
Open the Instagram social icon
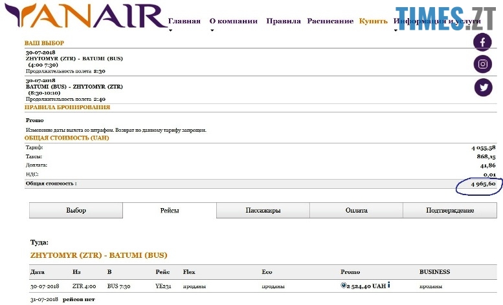[483, 64]
